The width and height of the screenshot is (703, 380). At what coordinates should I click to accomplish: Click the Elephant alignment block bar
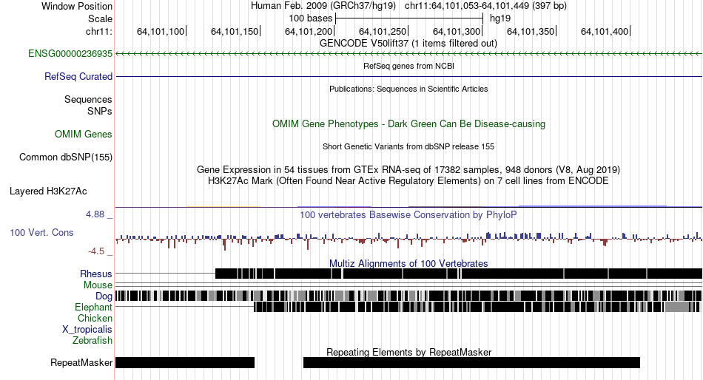tap(477, 307)
